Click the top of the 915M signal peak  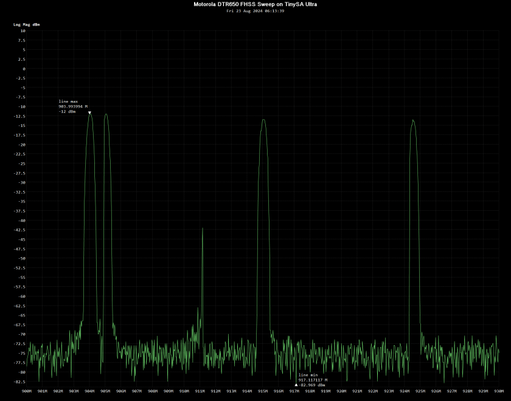click(263, 120)
